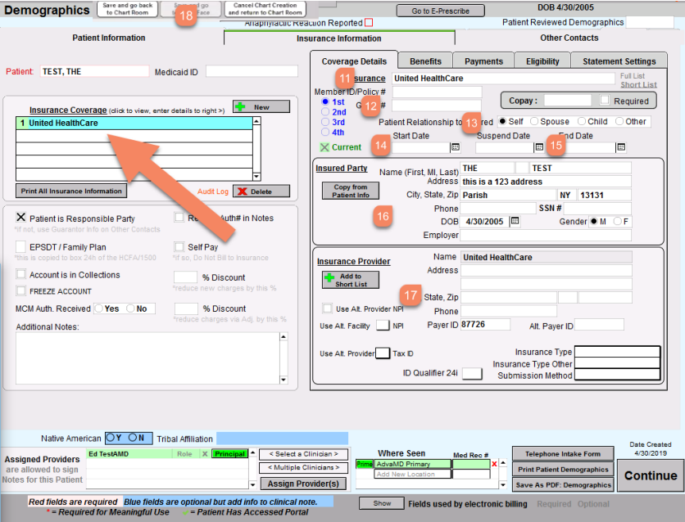Open the Multiple Clinicians selector
The image size is (685, 522).
pos(303,468)
